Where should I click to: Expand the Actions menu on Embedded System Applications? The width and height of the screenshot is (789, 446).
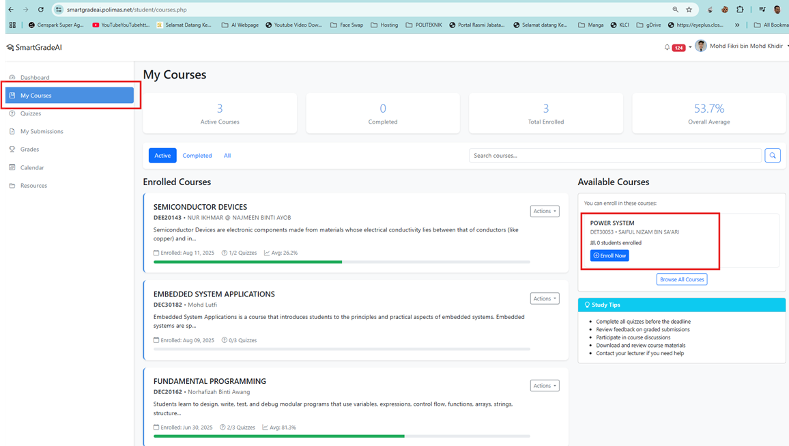pos(544,298)
